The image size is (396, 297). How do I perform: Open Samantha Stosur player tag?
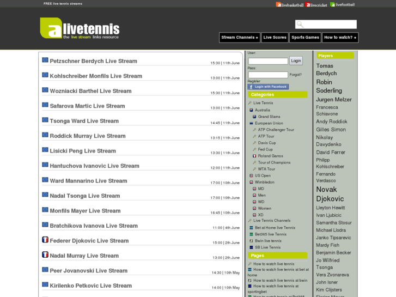[x=334, y=223]
